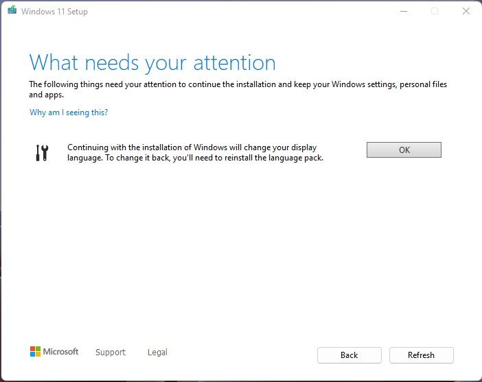Open the Support link

coord(111,353)
